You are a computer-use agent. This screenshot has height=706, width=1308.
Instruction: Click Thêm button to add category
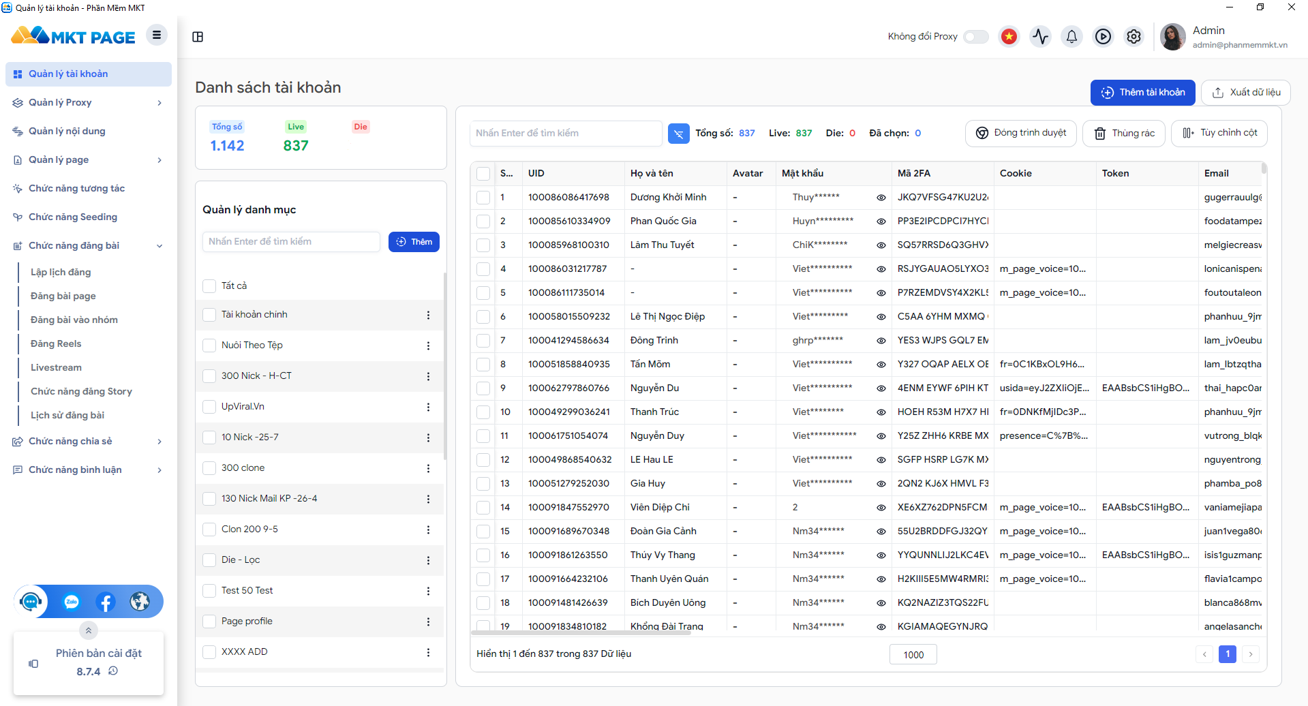click(414, 242)
